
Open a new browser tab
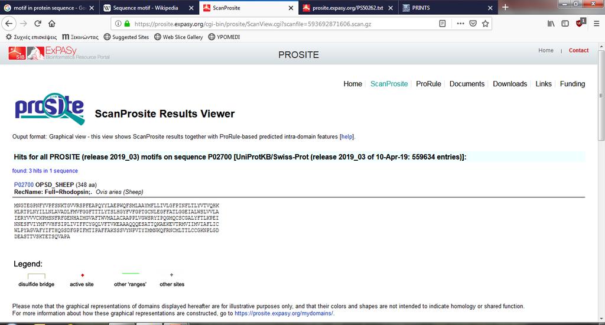[505, 7]
